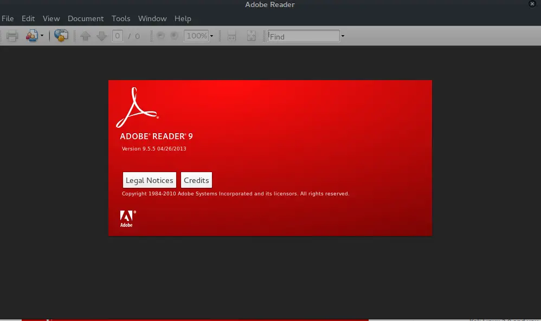The image size is (541, 321).
Task: Click the ADOBE READER 9 title text
Action: point(156,136)
